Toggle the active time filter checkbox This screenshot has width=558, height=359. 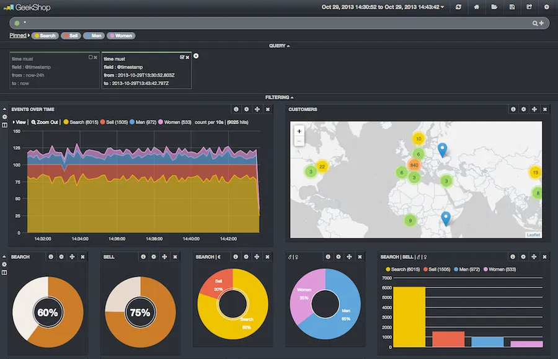(x=182, y=57)
